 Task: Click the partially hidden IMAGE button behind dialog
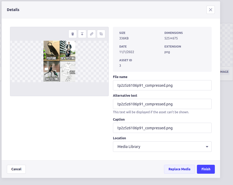click(224, 71)
